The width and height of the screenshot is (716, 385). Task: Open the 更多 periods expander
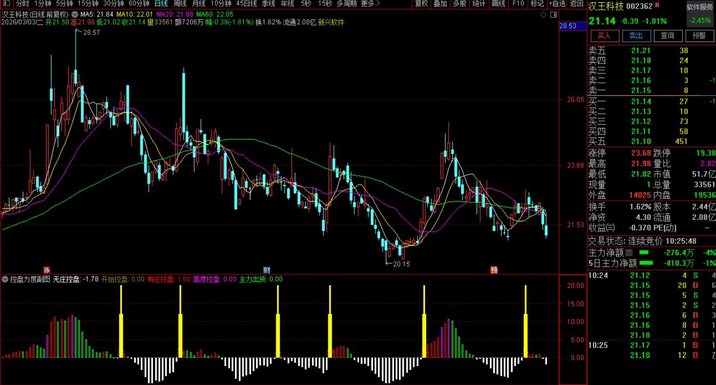click(370, 4)
